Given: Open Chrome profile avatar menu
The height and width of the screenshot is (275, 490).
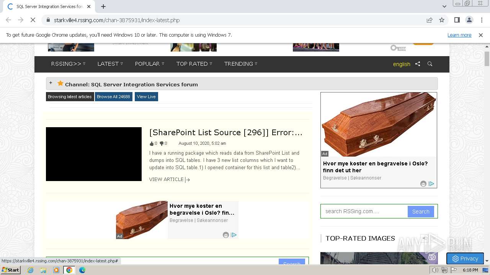Looking at the screenshot, I should tap(469, 20).
